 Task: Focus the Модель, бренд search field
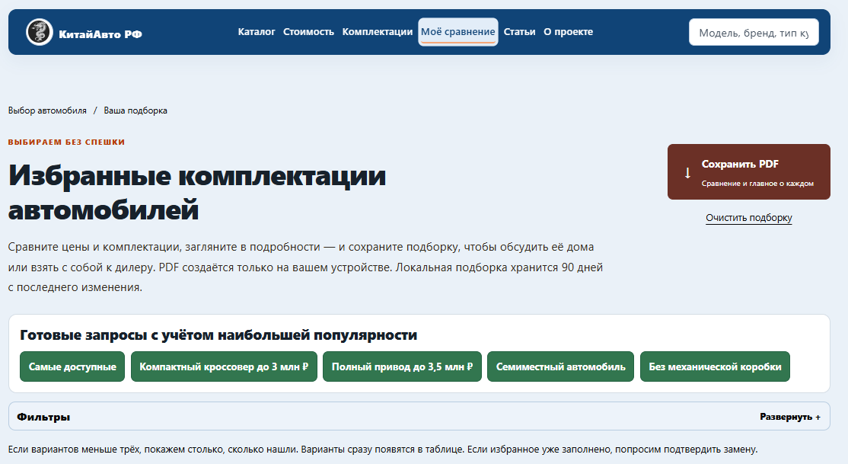pos(754,33)
